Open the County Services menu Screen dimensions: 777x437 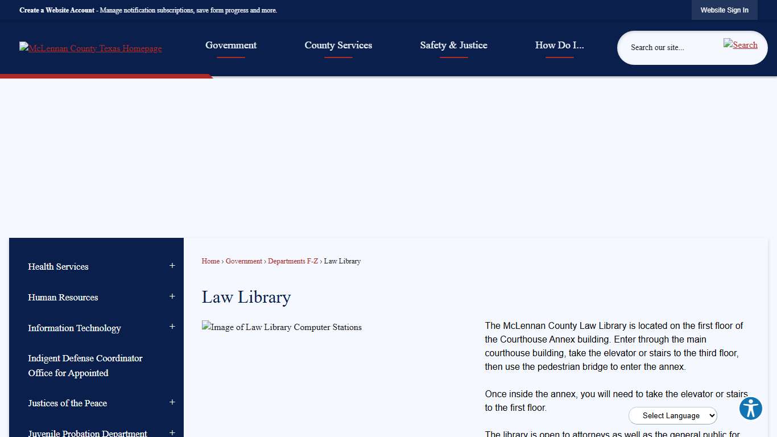(338, 45)
